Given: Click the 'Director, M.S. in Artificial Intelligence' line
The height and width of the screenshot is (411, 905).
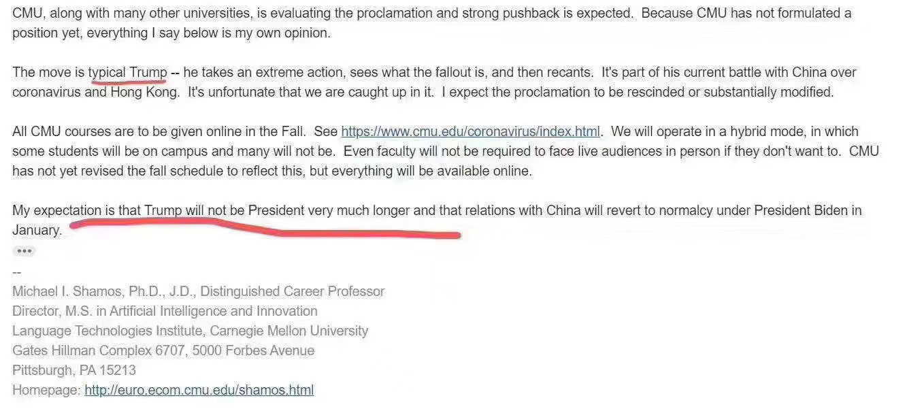Looking at the screenshot, I should point(165,311).
